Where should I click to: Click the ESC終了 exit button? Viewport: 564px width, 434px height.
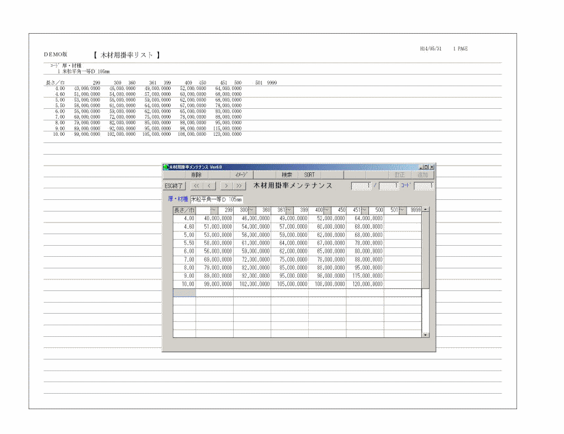tap(175, 186)
